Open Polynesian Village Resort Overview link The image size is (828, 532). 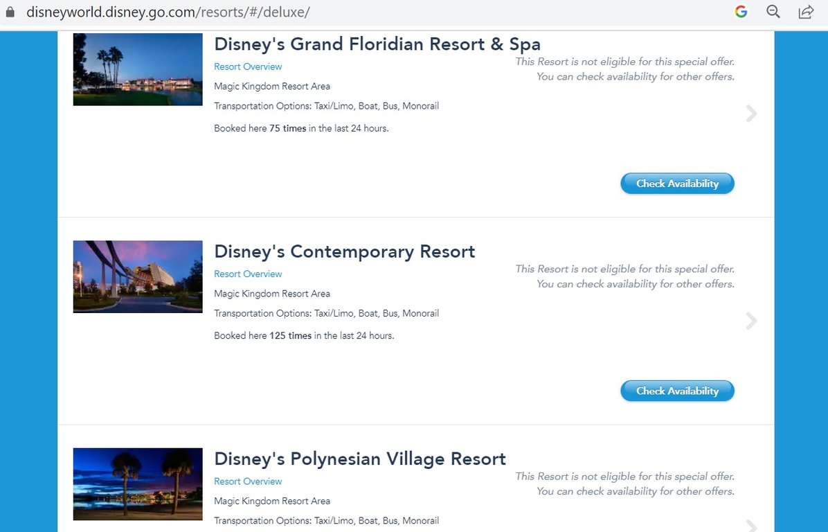[x=248, y=481]
